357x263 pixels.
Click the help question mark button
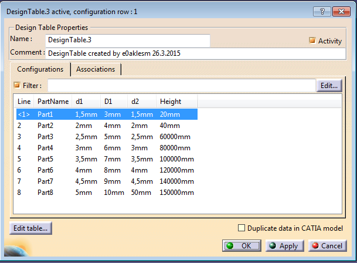pyautogui.click(x=322, y=11)
